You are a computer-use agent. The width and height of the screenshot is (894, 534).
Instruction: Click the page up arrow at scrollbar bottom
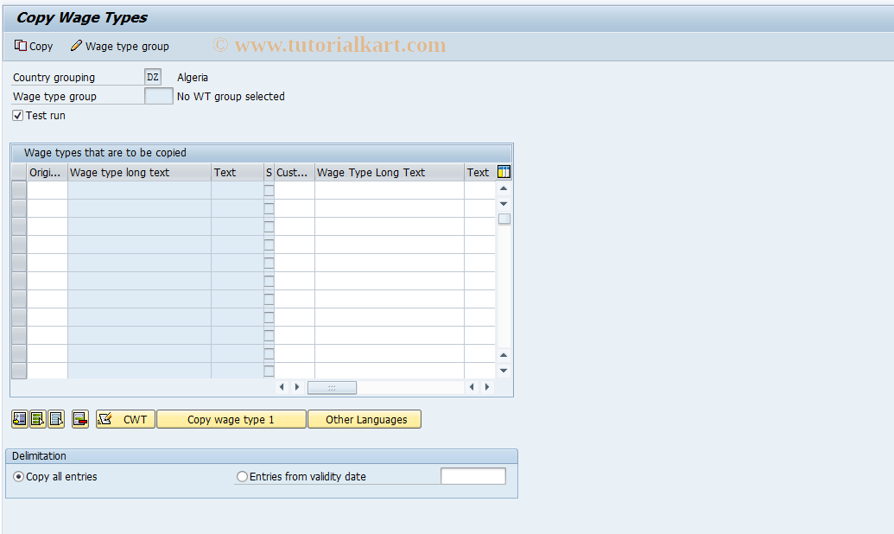pos(504,355)
